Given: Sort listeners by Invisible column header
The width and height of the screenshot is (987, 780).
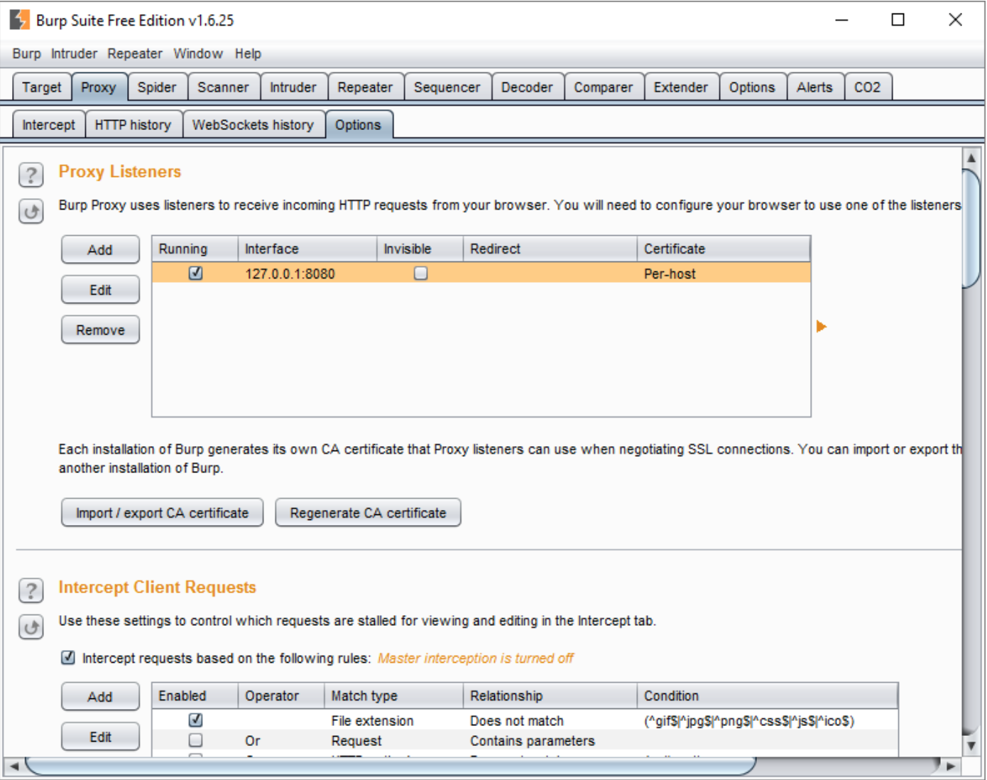Looking at the screenshot, I should coord(420,249).
